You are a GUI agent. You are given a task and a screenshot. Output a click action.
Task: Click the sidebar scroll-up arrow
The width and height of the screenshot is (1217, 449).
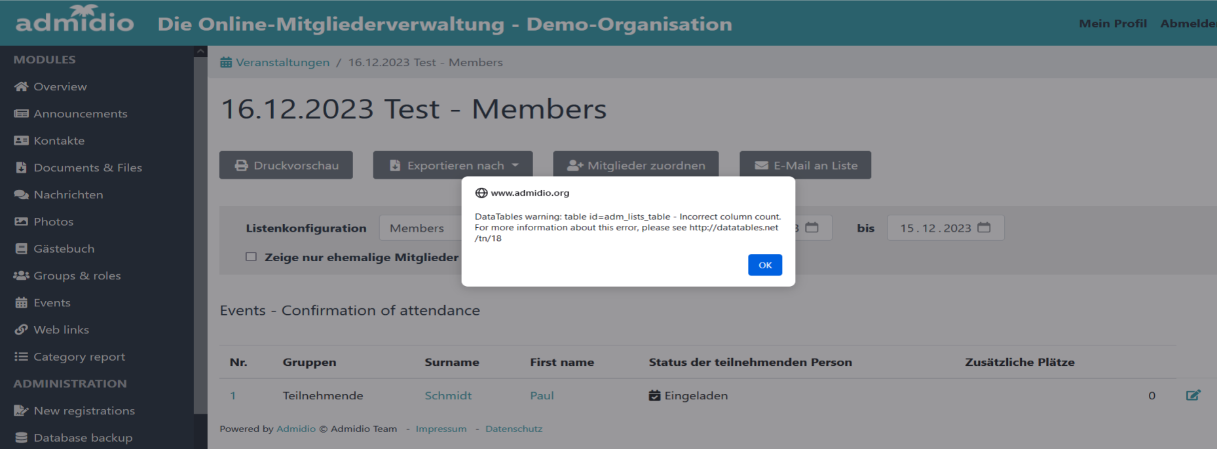(200, 52)
